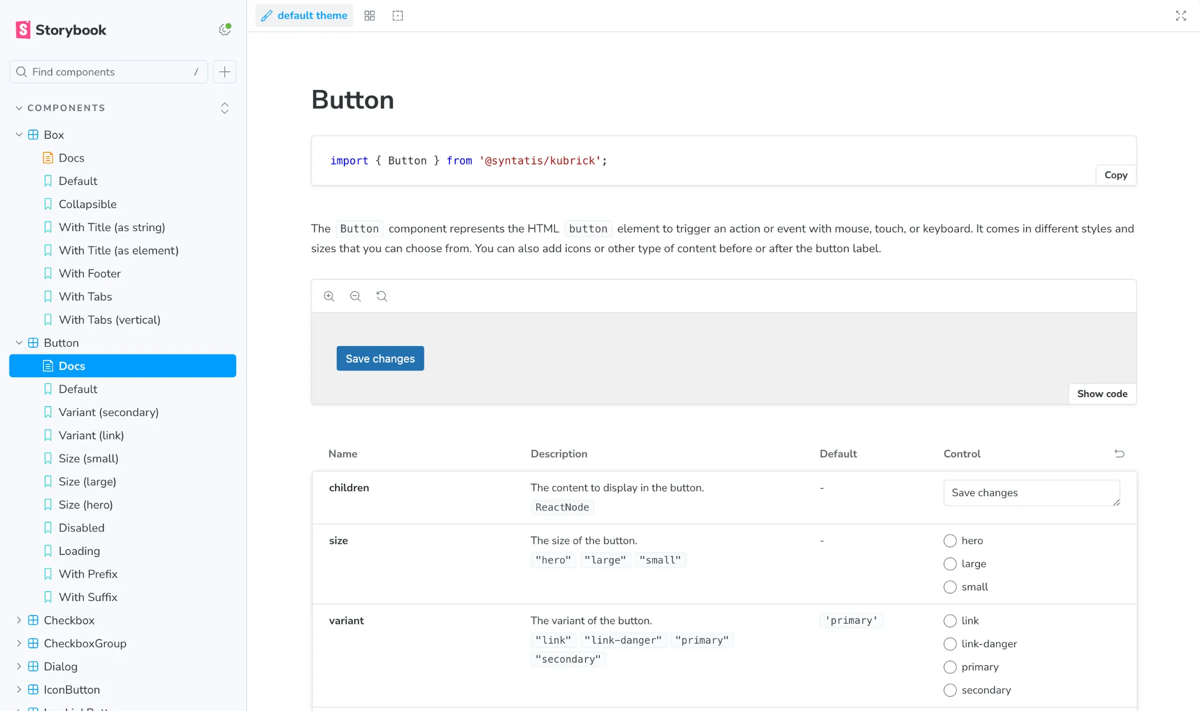This screenshot has height=711, width=1200.
Task: Select the 'link' radio button for variant
Action: coord(949,619)
